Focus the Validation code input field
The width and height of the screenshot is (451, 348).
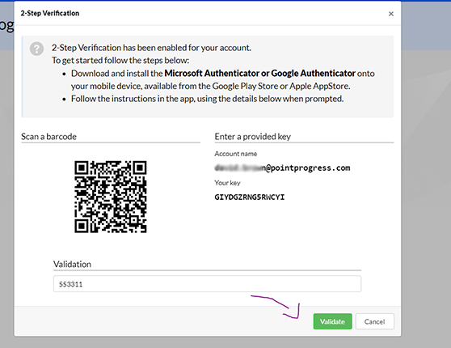click(x=207, y=284)
